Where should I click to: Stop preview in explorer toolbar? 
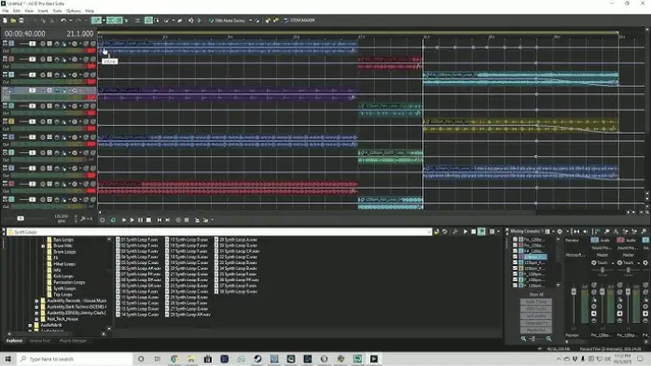473,232
